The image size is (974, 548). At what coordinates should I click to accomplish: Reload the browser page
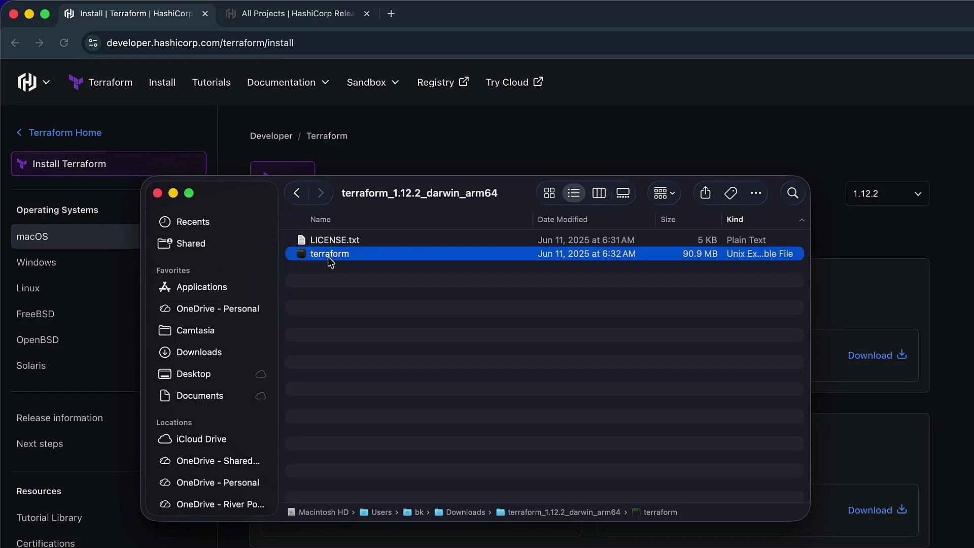pos(64,43)
